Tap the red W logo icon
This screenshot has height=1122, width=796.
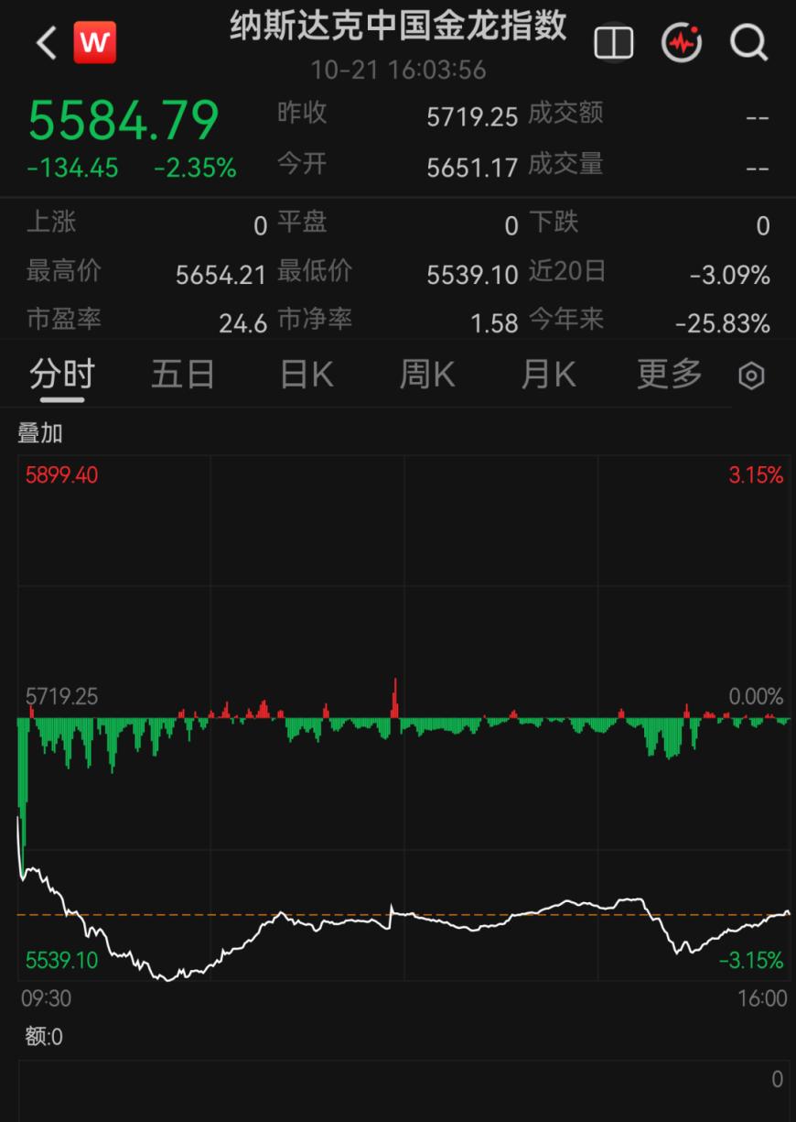click(95, 42)
